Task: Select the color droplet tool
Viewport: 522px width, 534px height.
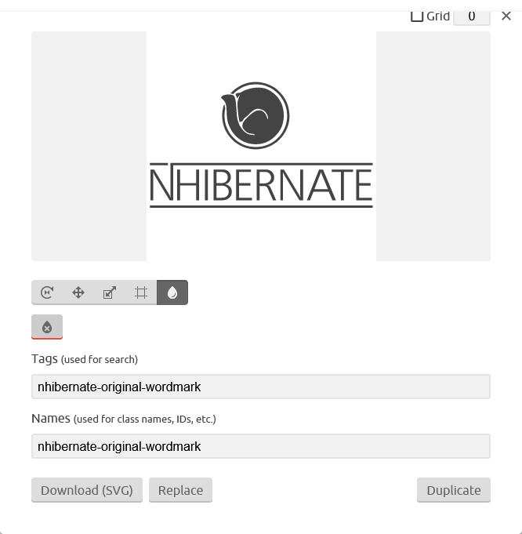Action: [172, 292]
